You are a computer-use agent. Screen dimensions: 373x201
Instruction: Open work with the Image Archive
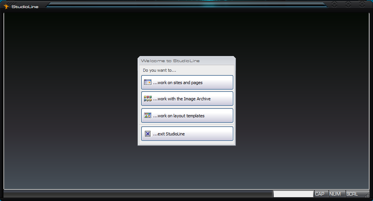(187, 99)
